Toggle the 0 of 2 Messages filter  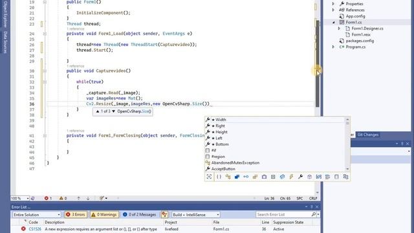[140, 214]
